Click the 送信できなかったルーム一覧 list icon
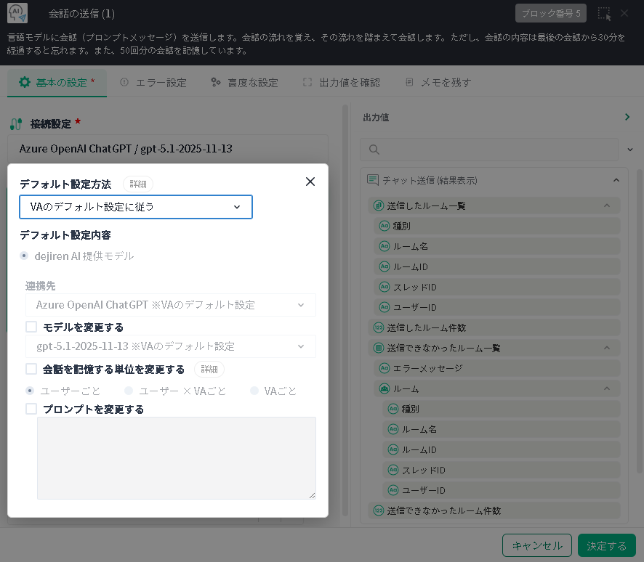This screenshot has width=644, height=562. (378, 348)
